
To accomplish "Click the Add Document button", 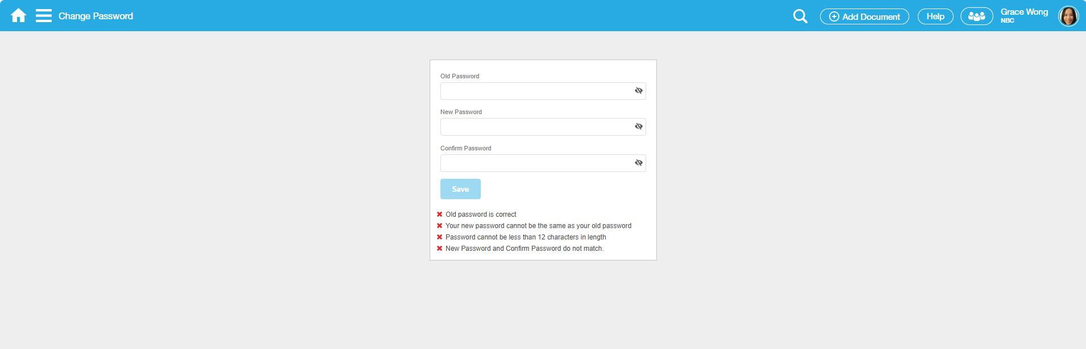I will 864,16.
